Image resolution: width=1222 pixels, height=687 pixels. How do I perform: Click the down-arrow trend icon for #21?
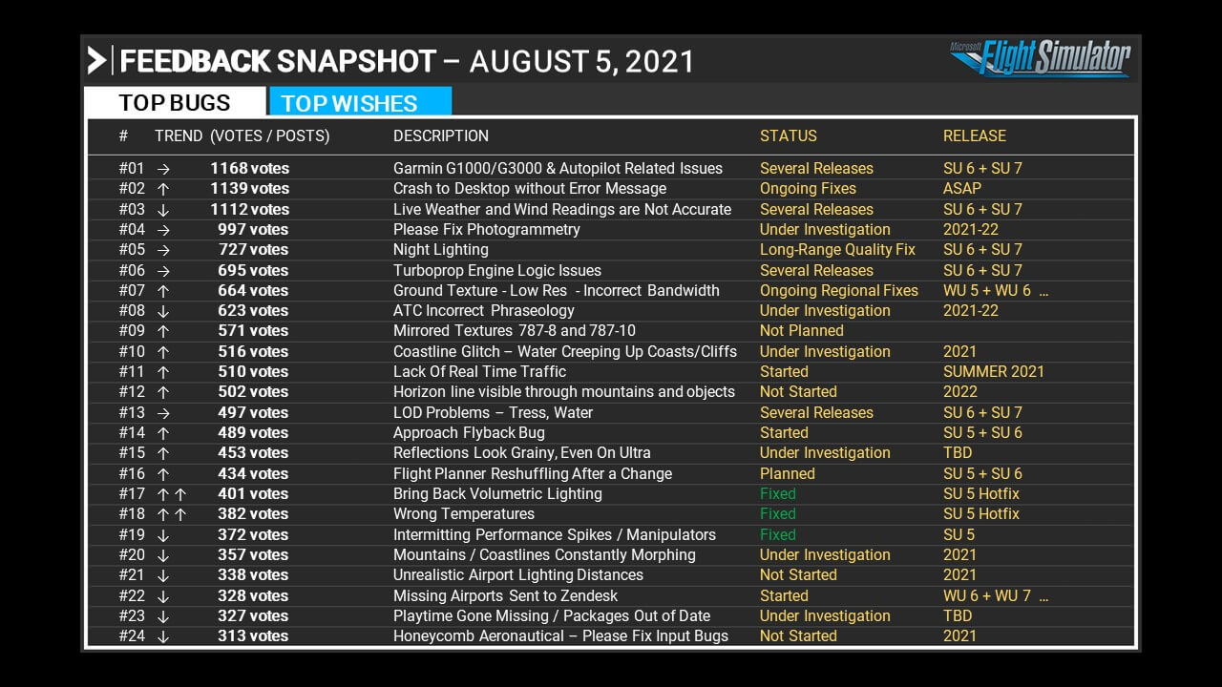163,575
